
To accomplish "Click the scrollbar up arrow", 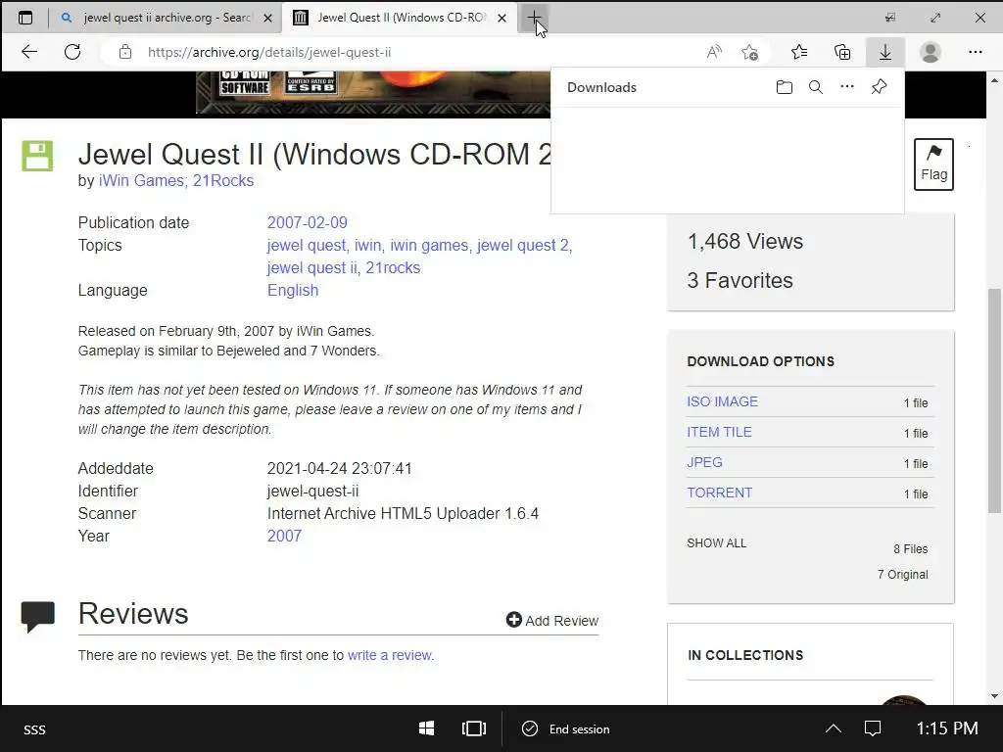I will (993, 80).
